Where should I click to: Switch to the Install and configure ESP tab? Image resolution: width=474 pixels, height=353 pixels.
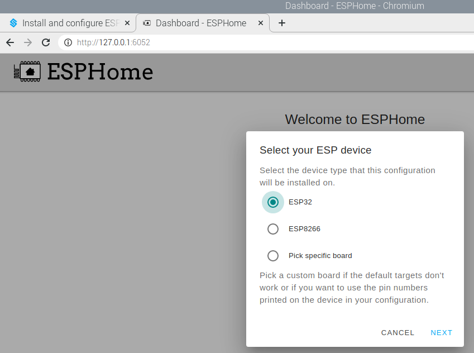(x=68, y=23)
